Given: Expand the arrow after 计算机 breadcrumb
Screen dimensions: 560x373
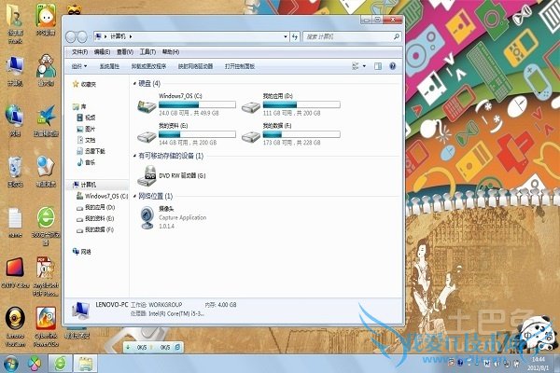Looking at the screenshot, I should 131,36.
